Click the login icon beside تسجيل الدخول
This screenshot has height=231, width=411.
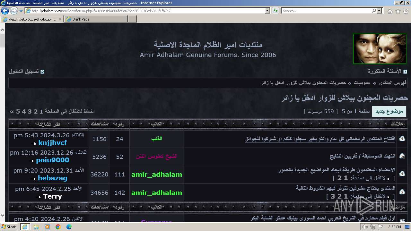coord(42,72)
